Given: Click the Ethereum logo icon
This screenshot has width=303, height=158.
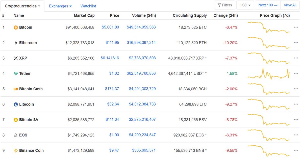Looking at the screenshot, I should pyautogui.click(x=16, y=43).
